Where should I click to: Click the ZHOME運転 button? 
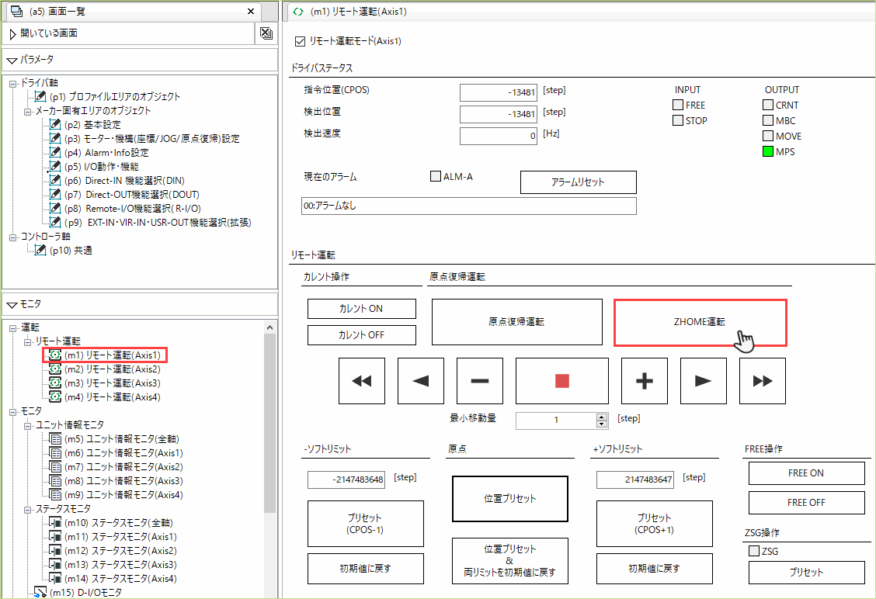click(700, 321)
